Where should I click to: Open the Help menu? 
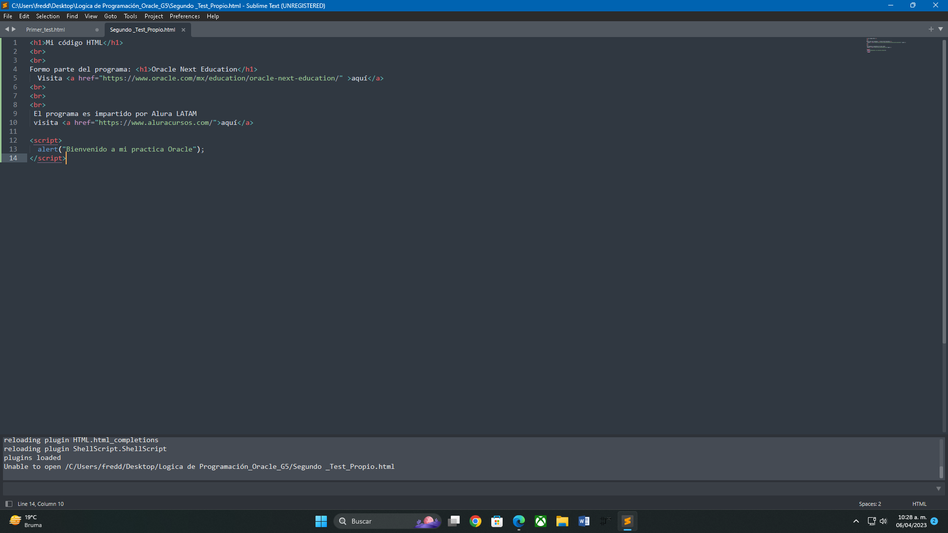pyautogui.click(x=213, y=16)
